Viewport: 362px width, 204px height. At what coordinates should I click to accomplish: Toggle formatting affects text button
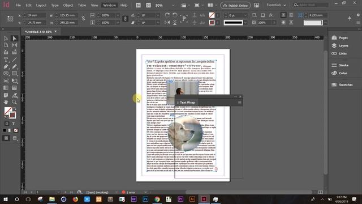click(14, 124)
